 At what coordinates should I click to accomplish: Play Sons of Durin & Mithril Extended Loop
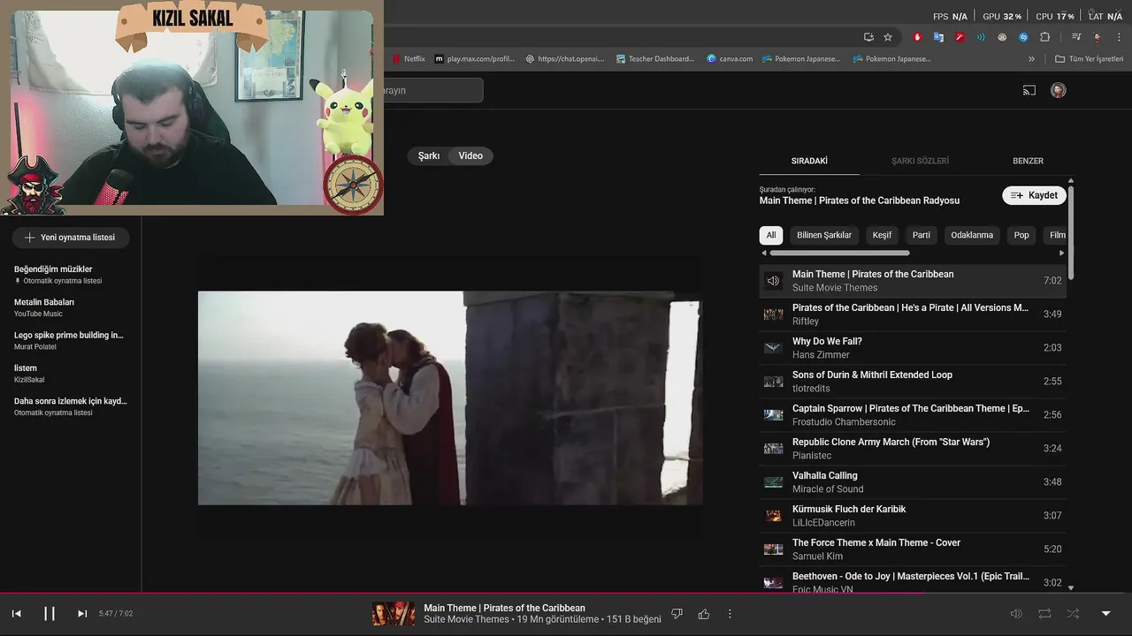(x=913, y=382)
